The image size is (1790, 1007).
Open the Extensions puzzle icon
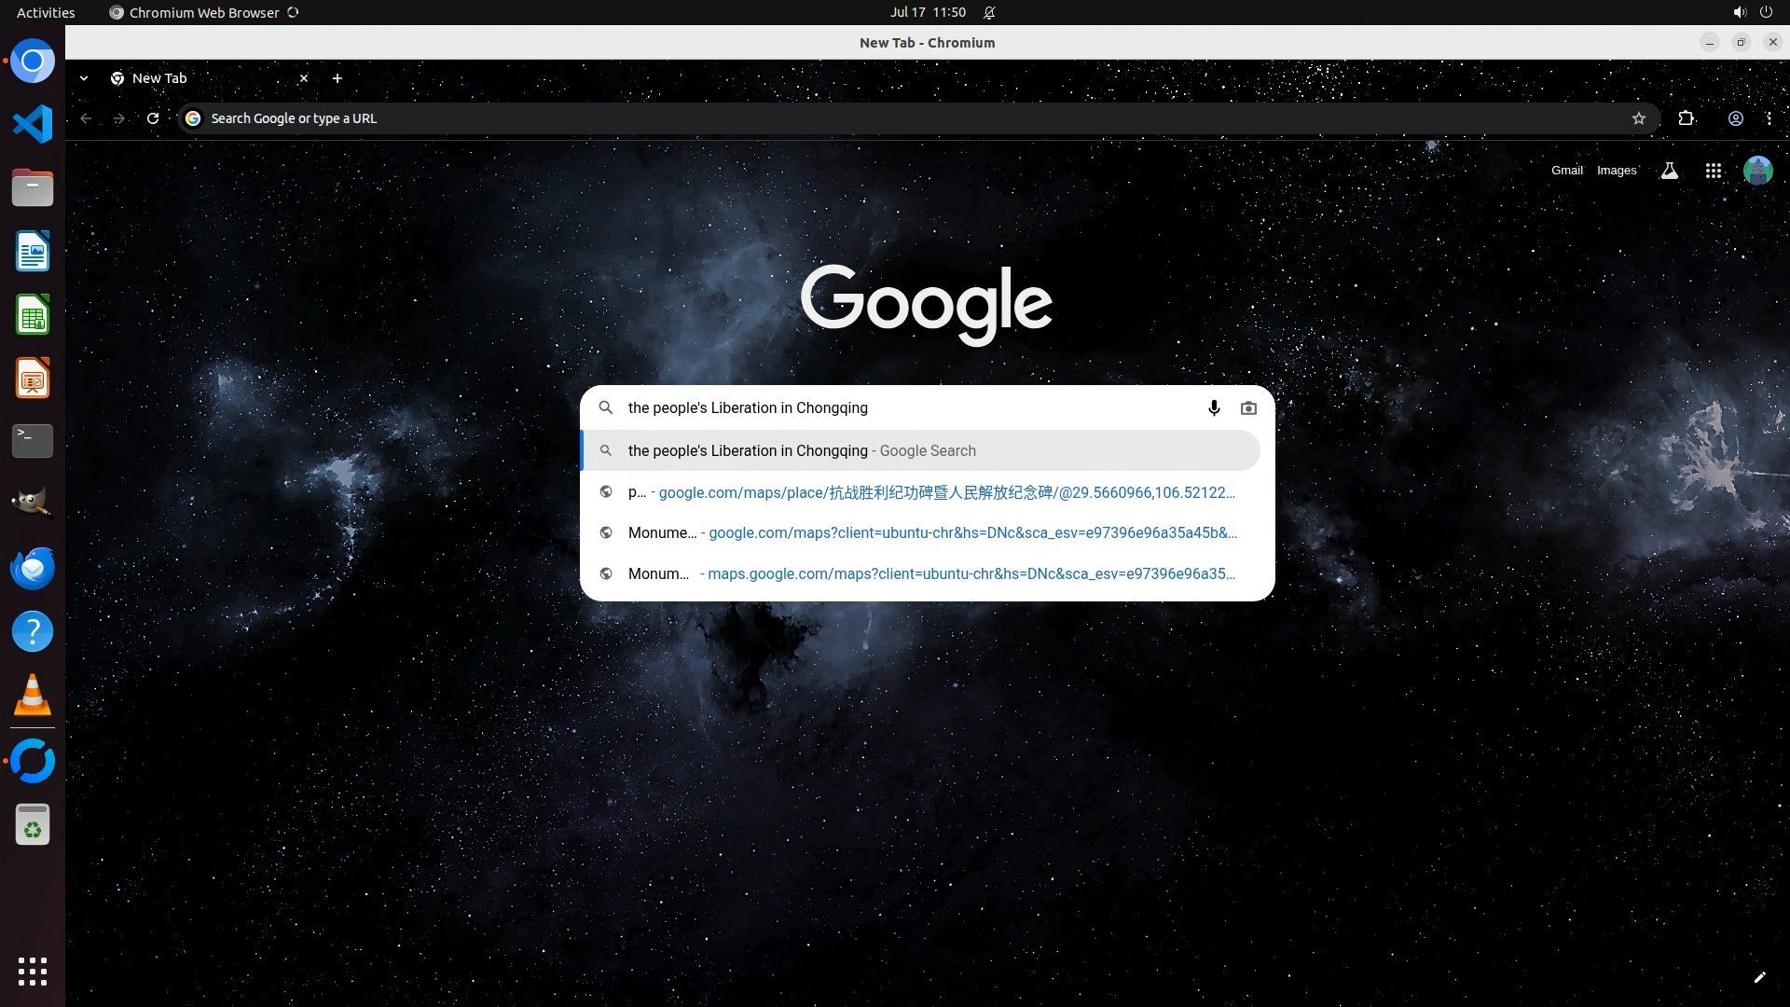tap(1687, 118)
